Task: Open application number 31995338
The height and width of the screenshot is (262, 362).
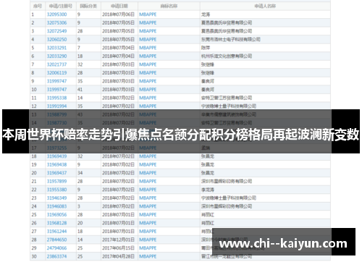Action: point(56,98)
